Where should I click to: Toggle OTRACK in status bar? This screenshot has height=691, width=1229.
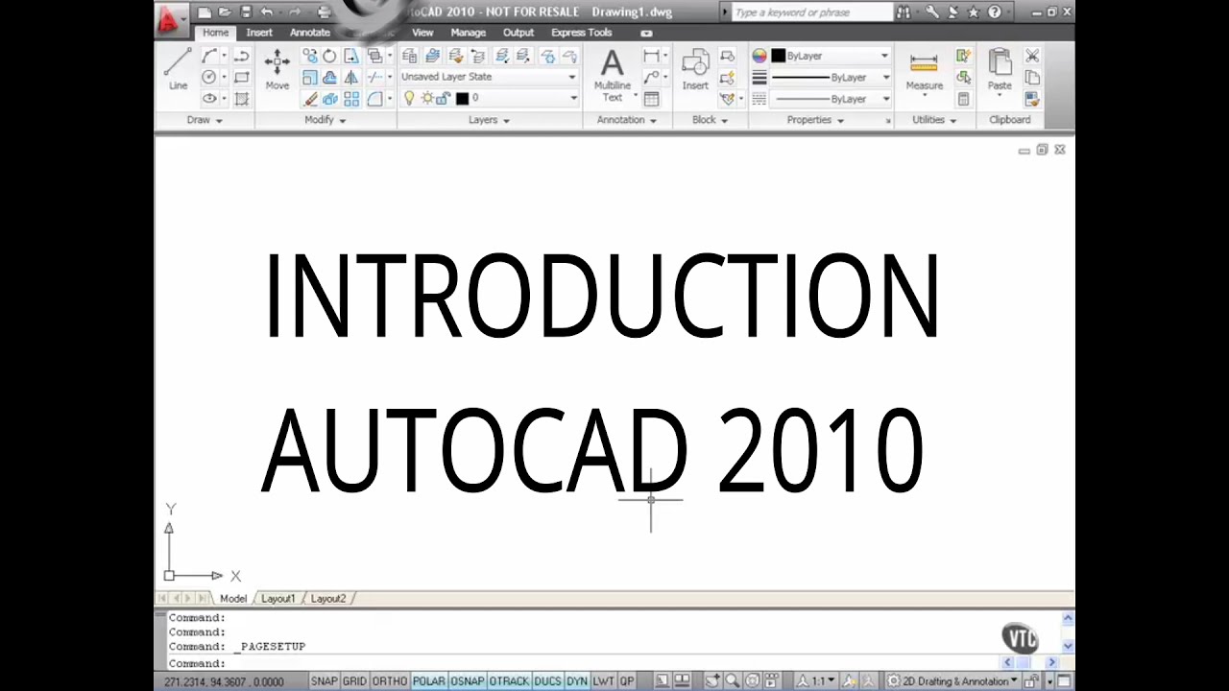pyautogui.click(x=509, y=681)
